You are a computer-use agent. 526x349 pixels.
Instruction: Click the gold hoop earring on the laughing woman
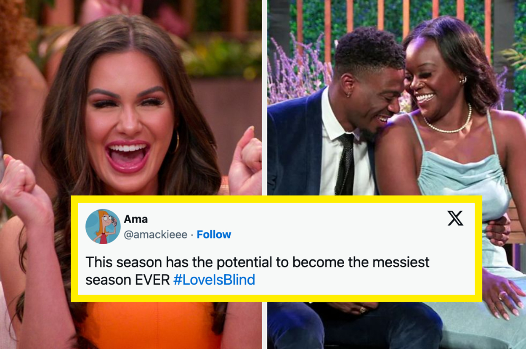176,142
